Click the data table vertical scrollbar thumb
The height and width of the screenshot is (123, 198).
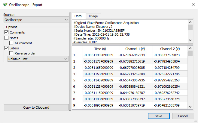tap(190, 53)
